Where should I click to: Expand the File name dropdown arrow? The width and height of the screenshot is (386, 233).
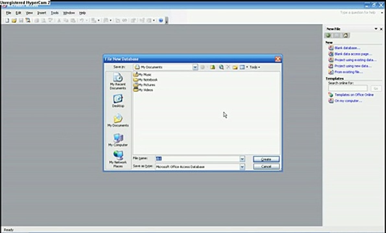pyautogui.click(x=242, y=159)
